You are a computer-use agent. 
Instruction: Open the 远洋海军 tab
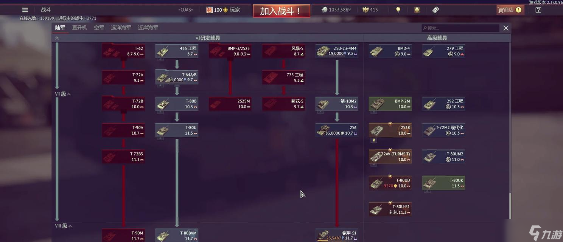[x=121, y=28]
